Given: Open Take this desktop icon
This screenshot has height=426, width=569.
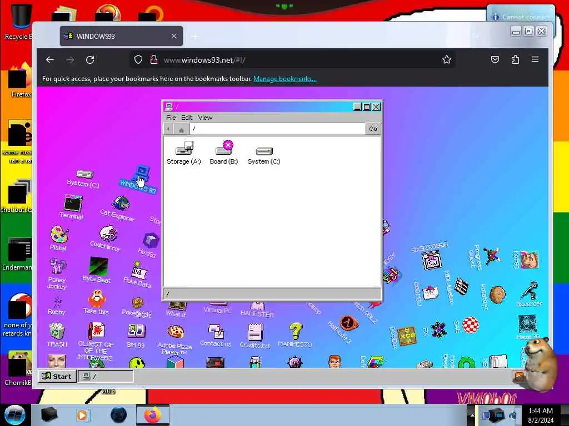Looking at the screenshot, I should coord(96,302).
